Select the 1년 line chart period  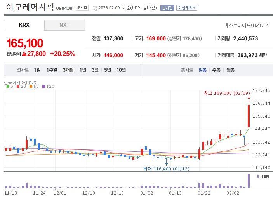83,70
